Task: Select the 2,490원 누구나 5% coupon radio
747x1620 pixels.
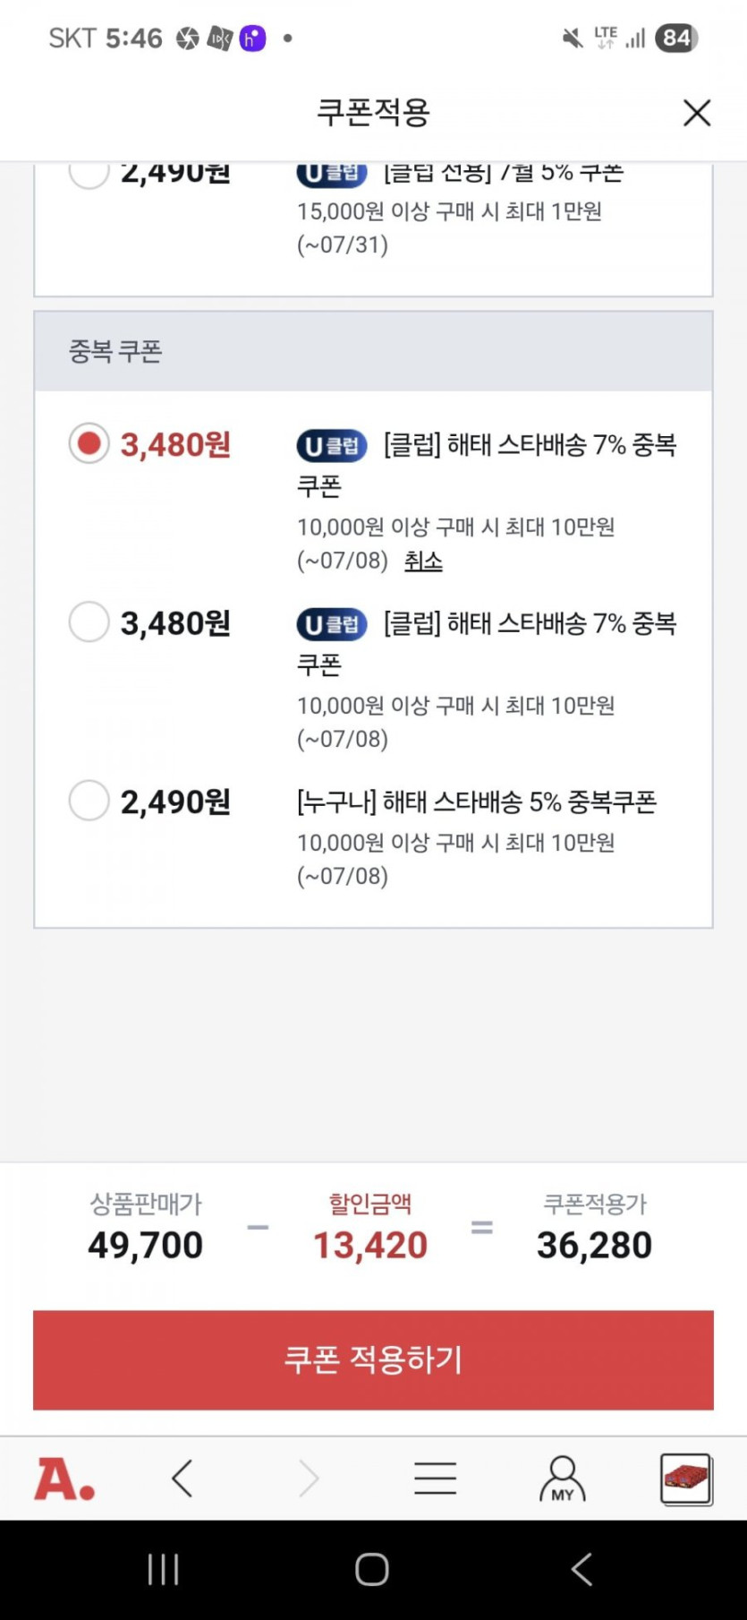Action: tap(89, 800)
